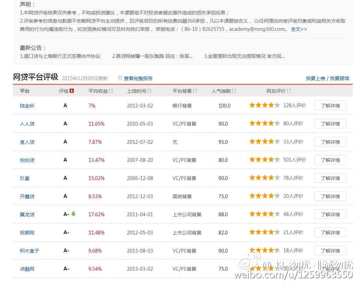Click the 17.62% yield value
The width and height of the screenshot is (355, 282).
[96, 215]
